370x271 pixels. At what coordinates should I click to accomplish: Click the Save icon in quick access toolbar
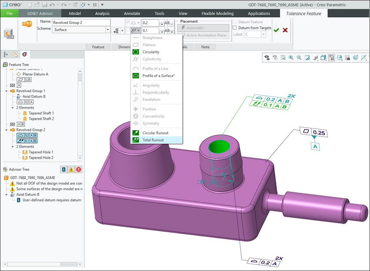[x=45, y=4]
